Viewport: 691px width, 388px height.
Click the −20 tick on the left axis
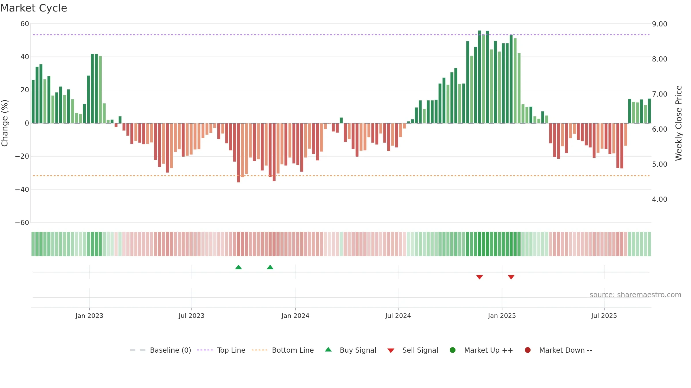point(22,156)
